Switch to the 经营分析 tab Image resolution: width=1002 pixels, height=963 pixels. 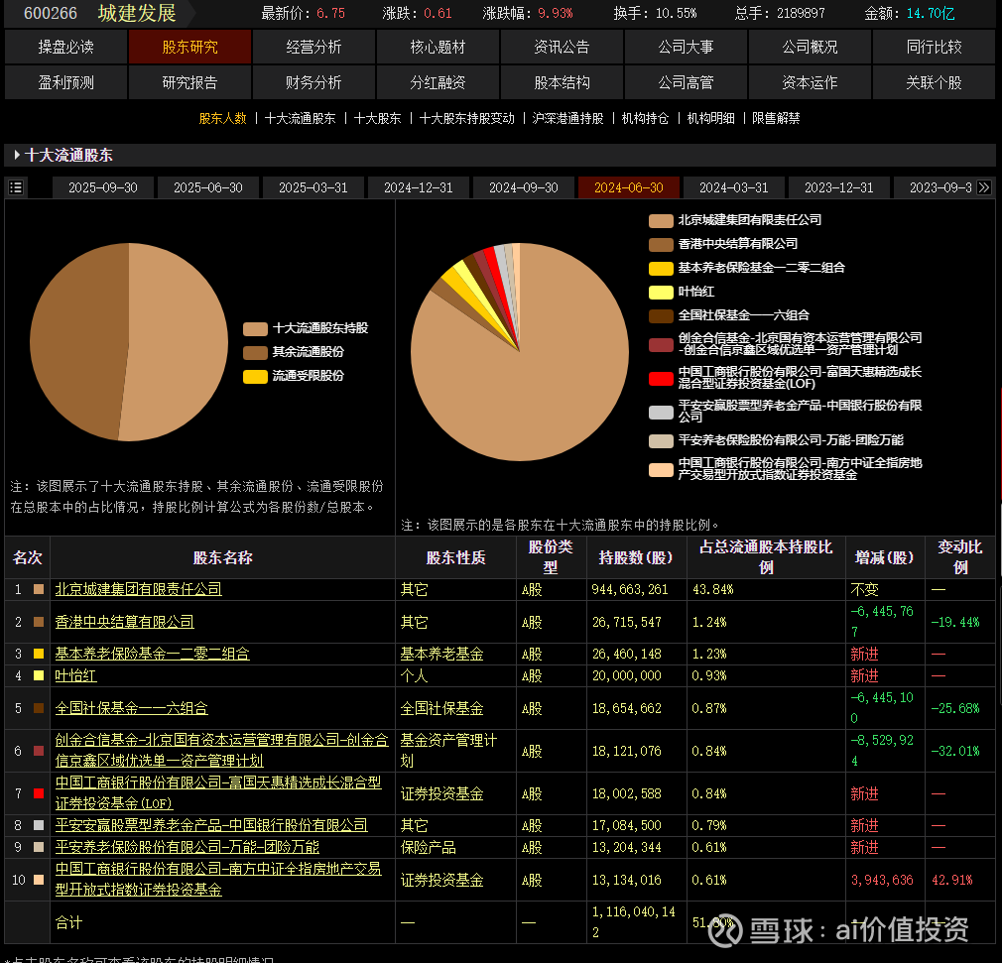[x=313, y=47]
